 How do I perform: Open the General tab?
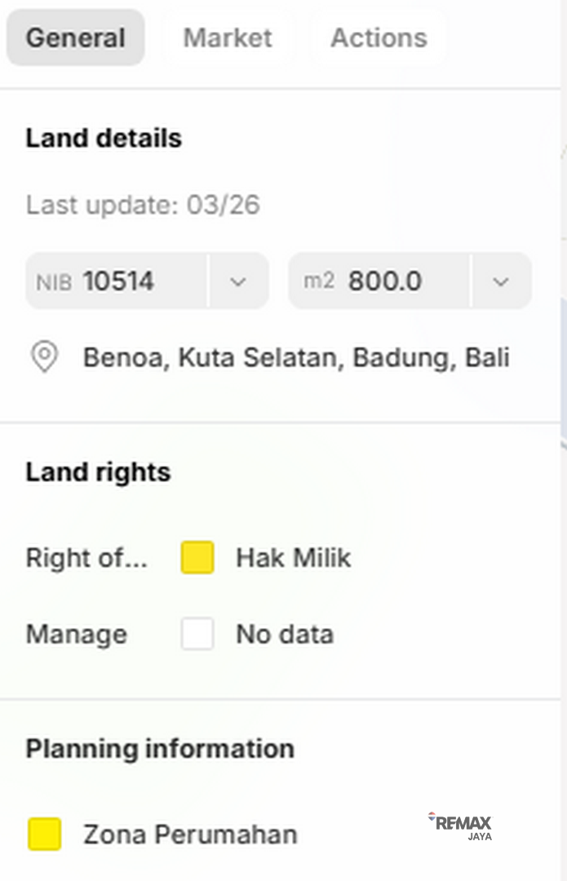coord(75,38)
